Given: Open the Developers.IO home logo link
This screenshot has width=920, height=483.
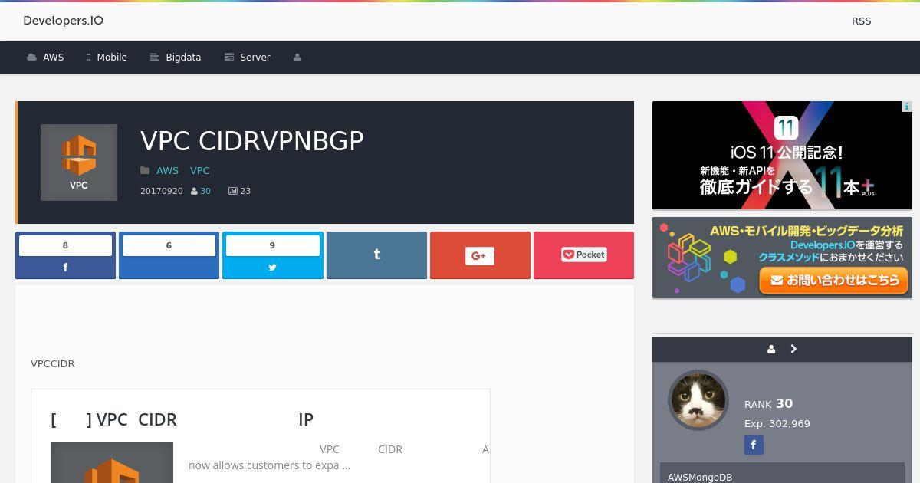Looking at the screenshot, I should pos(63,21).
